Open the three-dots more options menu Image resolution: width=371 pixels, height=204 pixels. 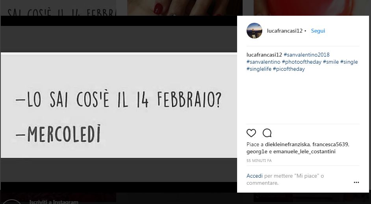356,182
